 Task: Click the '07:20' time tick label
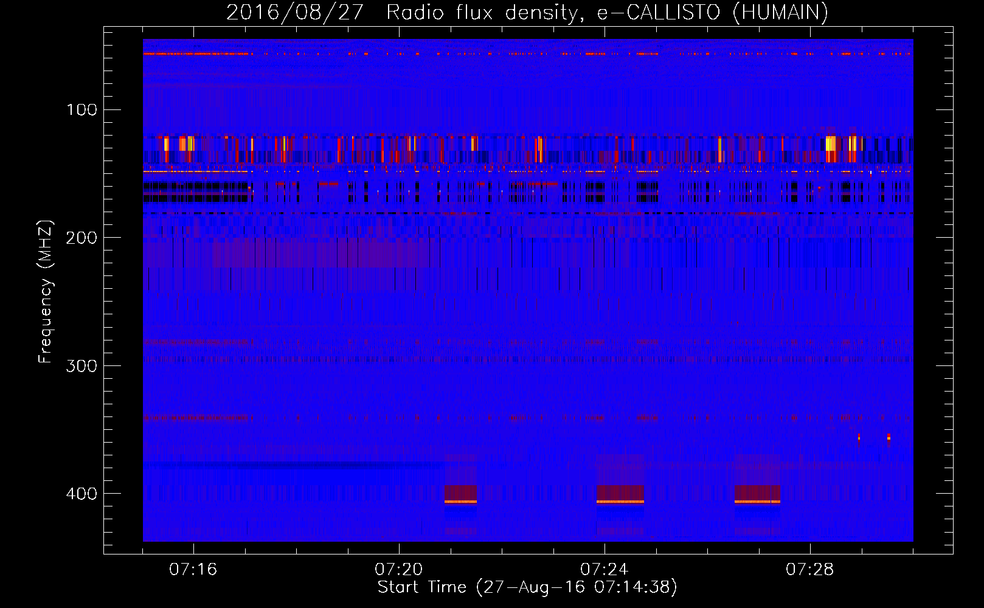click(399, 570)
